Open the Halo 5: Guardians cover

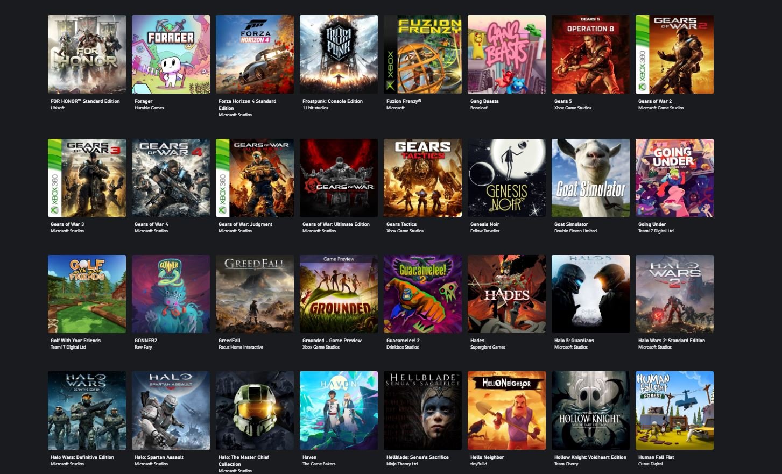point(590,294)
